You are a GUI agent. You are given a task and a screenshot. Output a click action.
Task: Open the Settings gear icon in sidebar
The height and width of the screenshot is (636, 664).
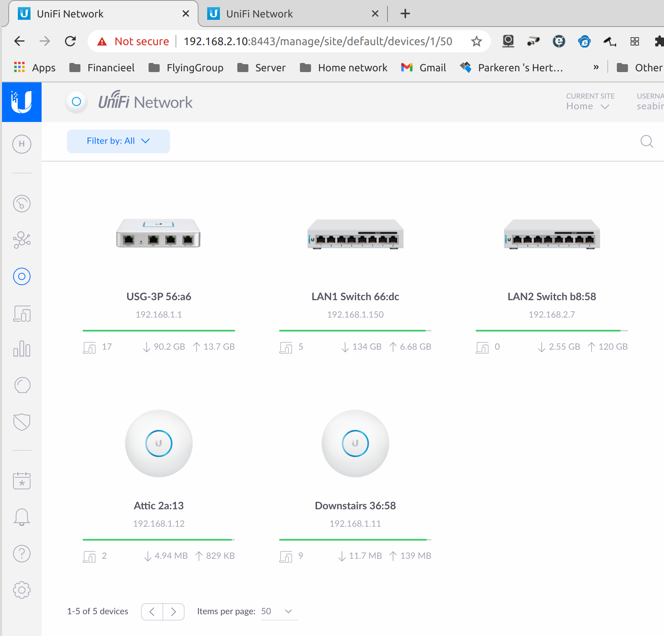(22, 590)
